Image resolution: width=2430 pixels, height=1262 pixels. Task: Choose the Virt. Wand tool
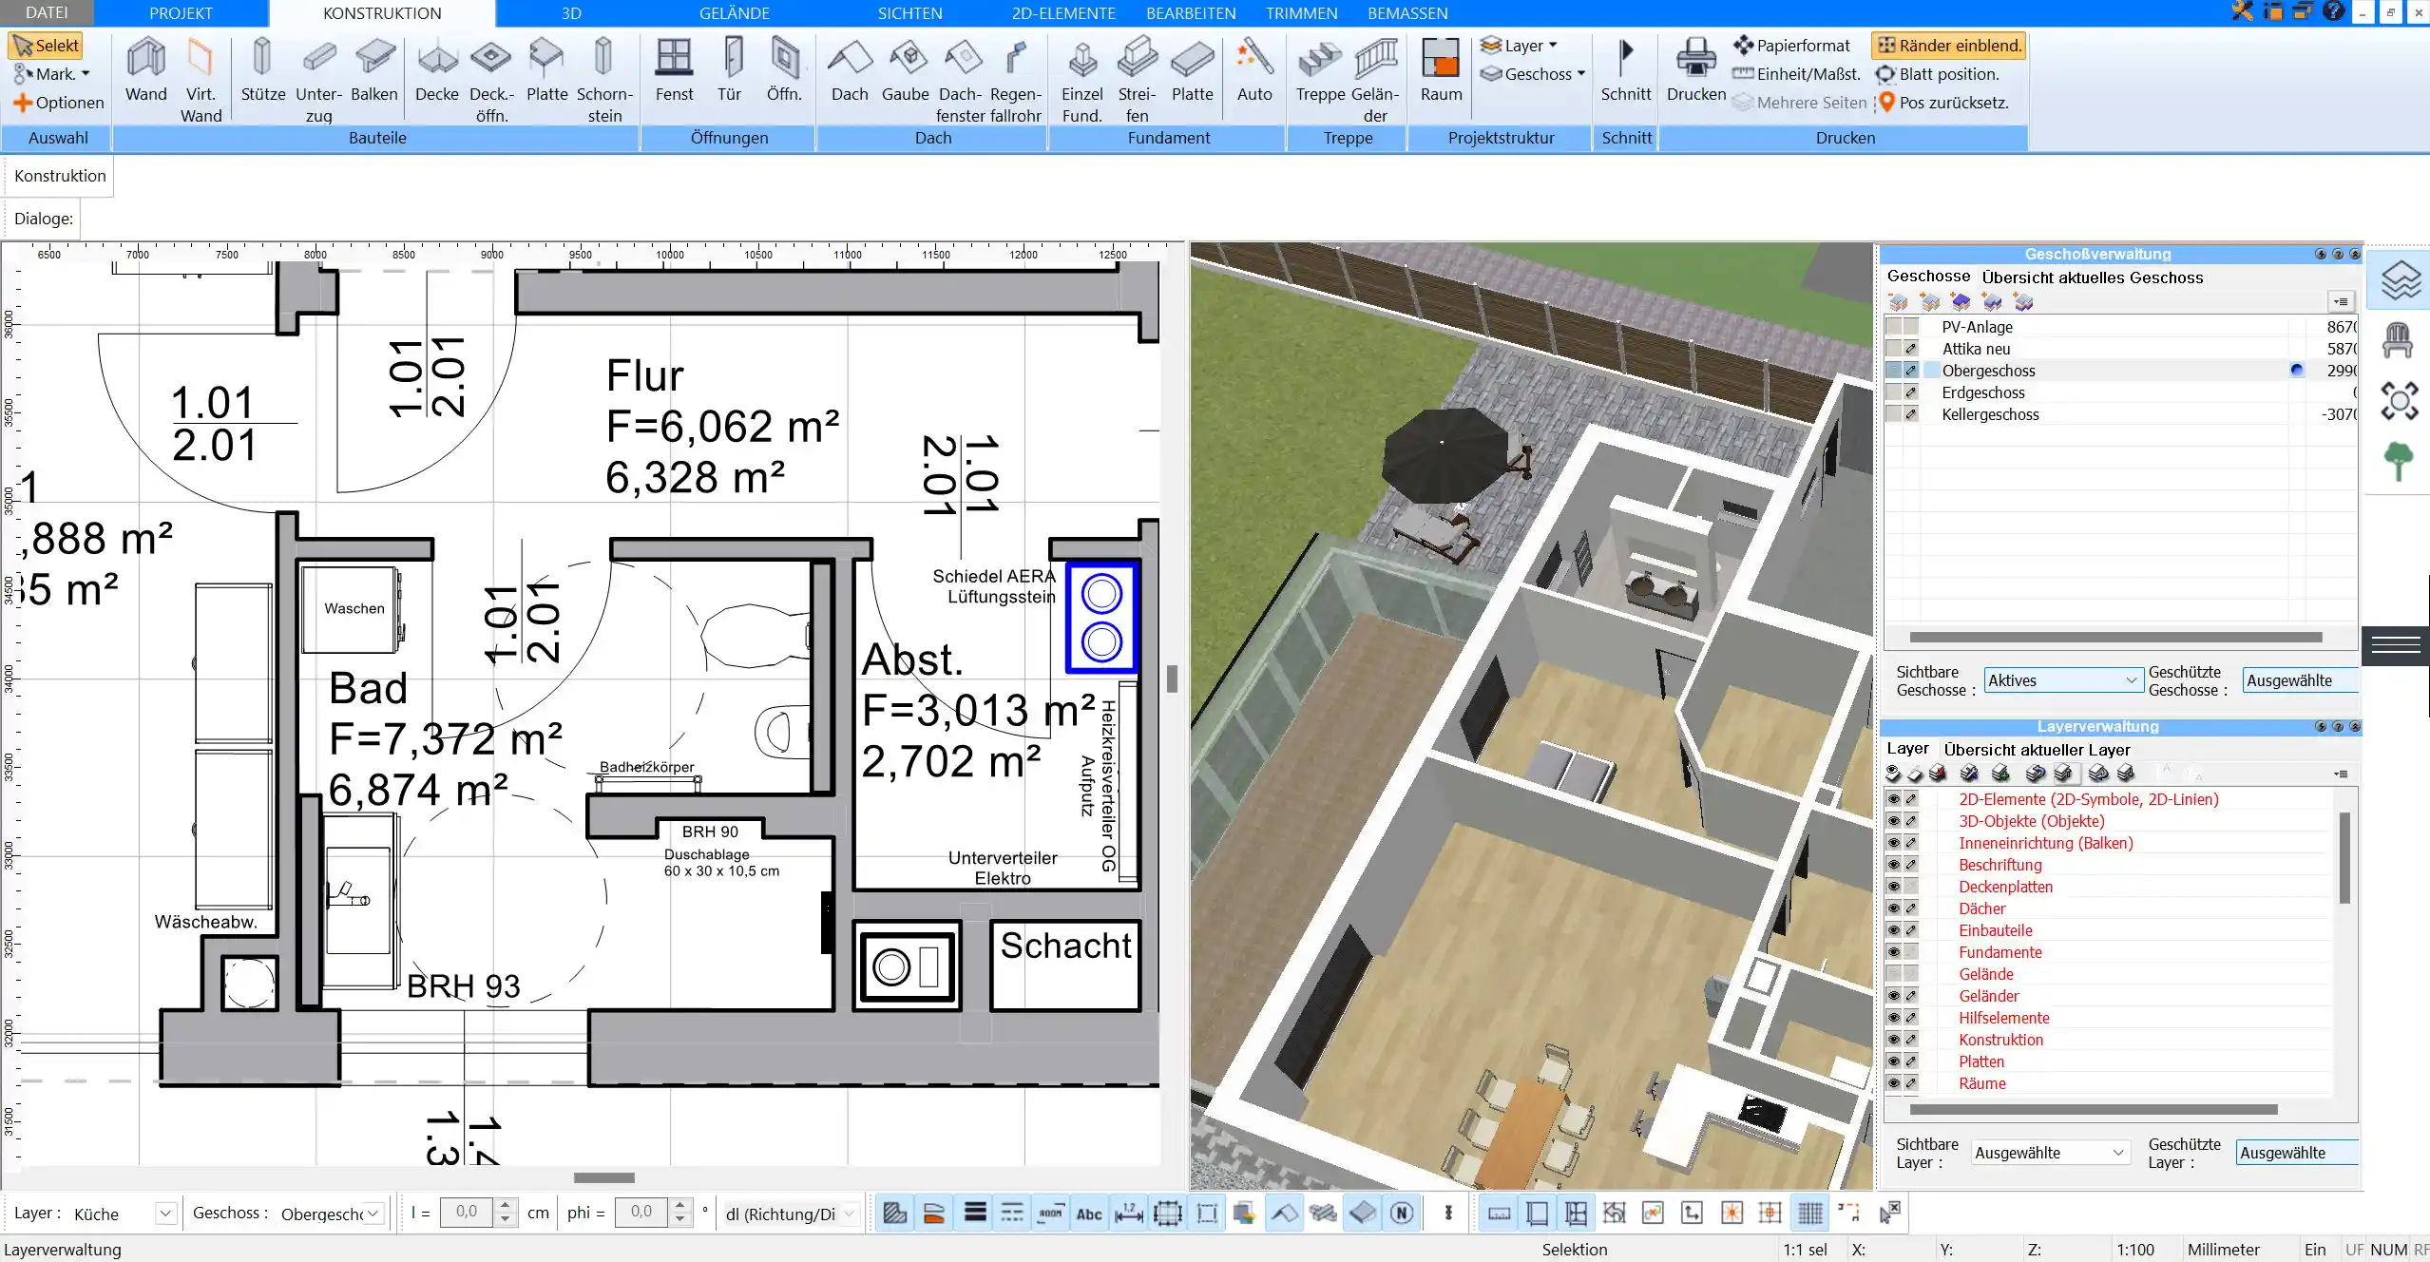[x=201, y=80]
